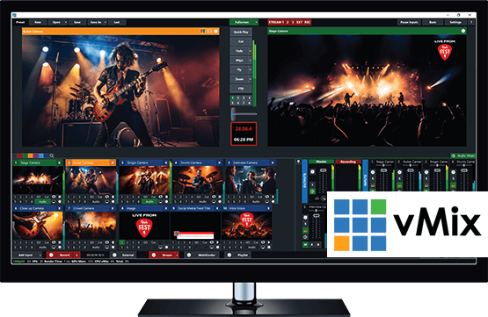Viewport: 488px width, 317px height.
Task: Click the Master audio settings gear
Action: [312, 171]
